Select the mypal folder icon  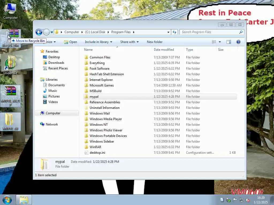[86, 97]
